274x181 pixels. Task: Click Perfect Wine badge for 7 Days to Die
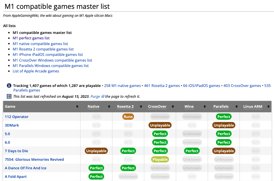(192, 151)
